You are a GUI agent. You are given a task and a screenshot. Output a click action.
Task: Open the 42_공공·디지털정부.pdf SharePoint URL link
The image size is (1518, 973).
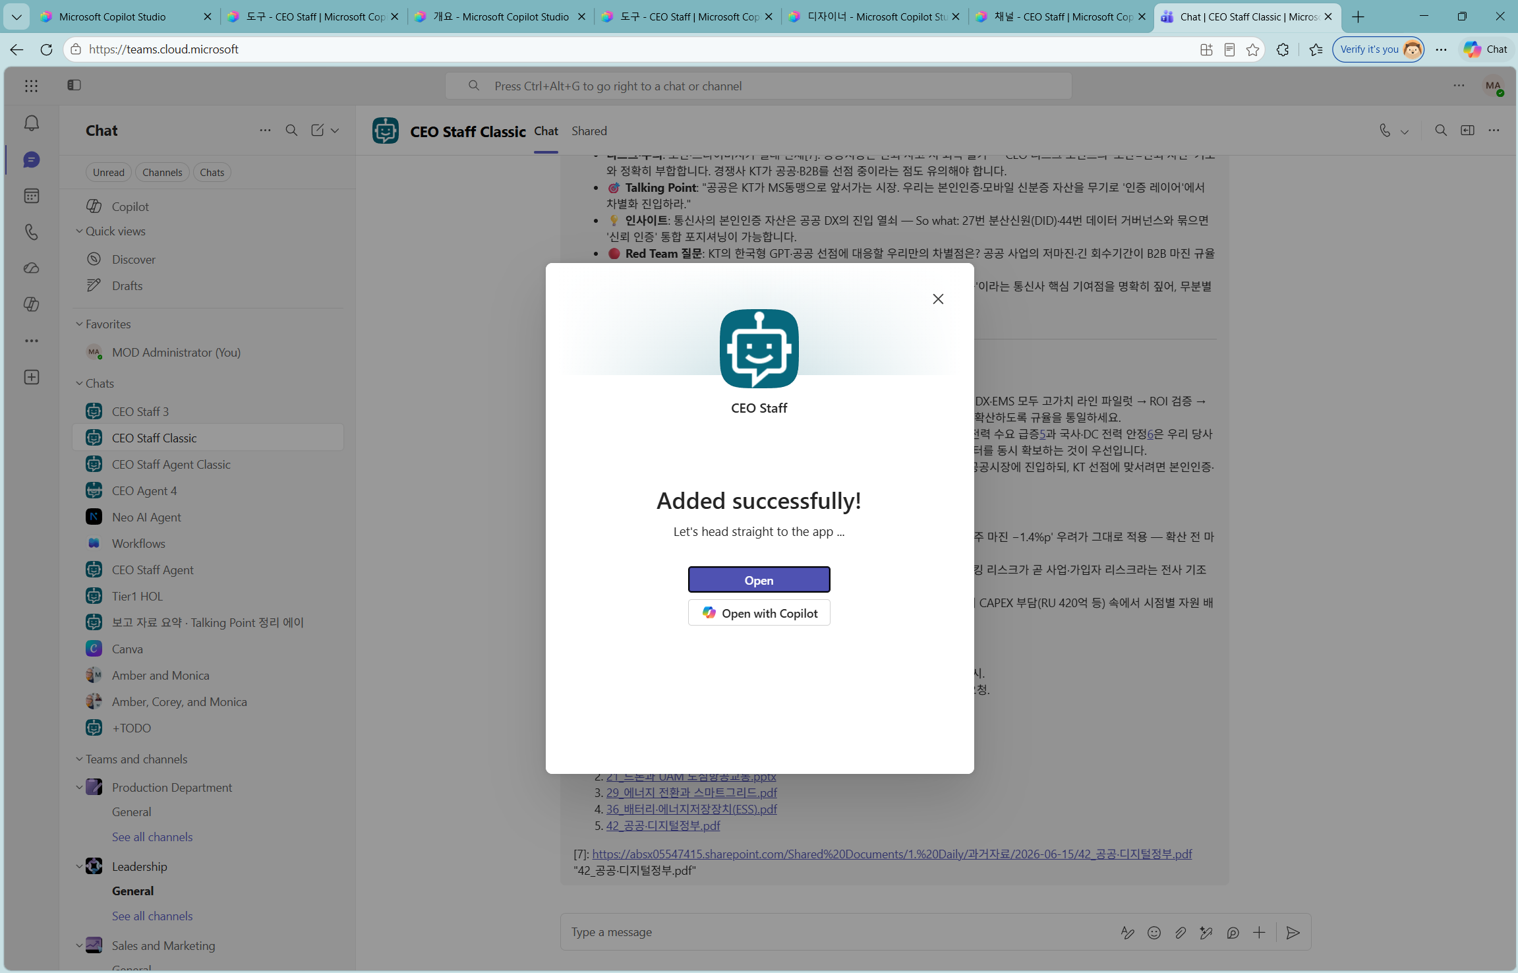click(x=892, y=854)
